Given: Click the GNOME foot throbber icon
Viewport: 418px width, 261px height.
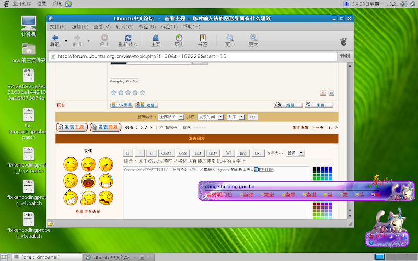Looking at the screenshot, I should click(344, 42).
